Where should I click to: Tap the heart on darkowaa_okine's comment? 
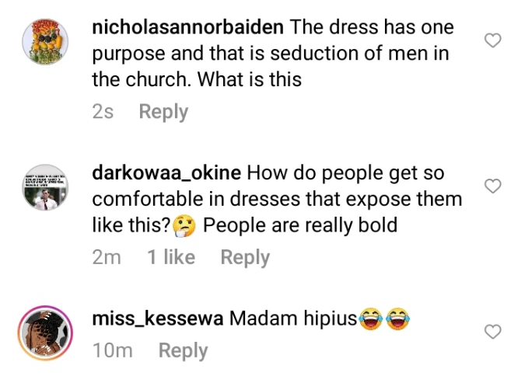coord(492,186)
